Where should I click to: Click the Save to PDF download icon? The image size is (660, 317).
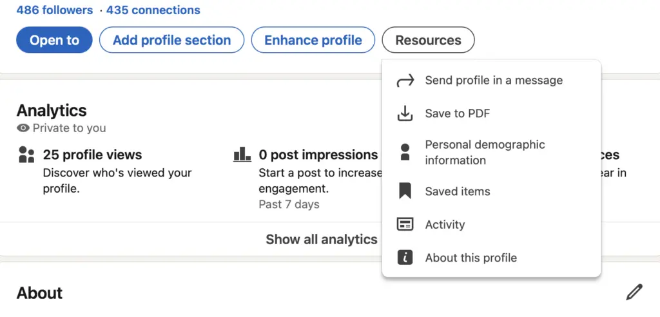(x=405, y=113)
